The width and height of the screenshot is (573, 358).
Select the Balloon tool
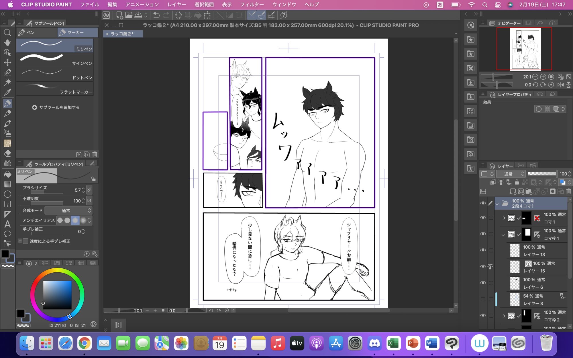(x=7, y=234)
